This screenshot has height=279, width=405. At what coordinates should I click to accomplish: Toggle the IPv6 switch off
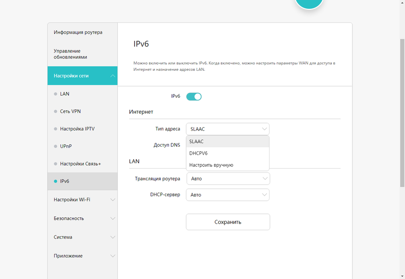pos(194,96)
